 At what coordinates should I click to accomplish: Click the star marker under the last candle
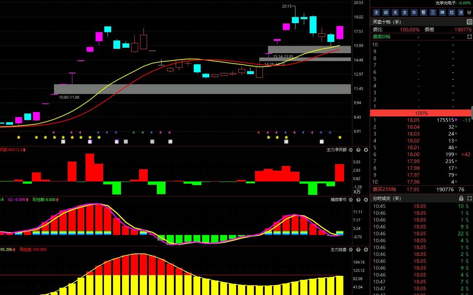340,137
